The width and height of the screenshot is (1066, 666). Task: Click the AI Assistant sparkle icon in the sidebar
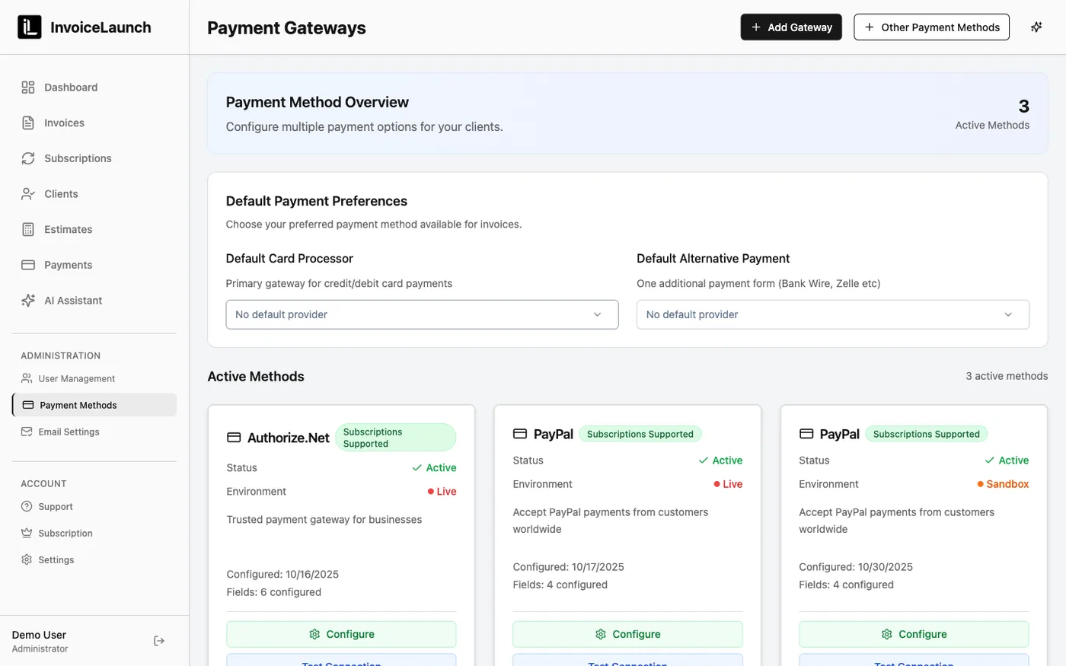click(x=28, y=301)
